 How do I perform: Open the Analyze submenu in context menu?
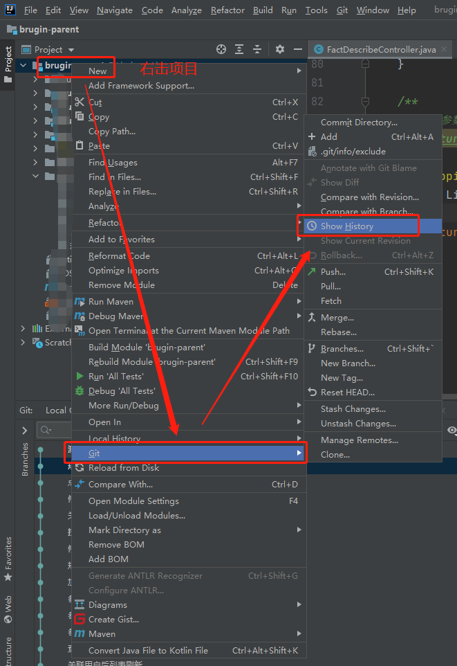(189, 206)
